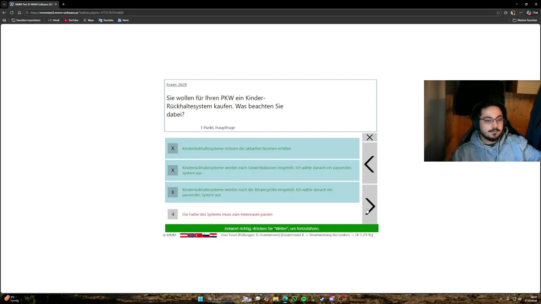Image resolution: width=541 pixels, height=304 pixels.
Task: Close the MMM Test tab
Action: coord(55,4)
